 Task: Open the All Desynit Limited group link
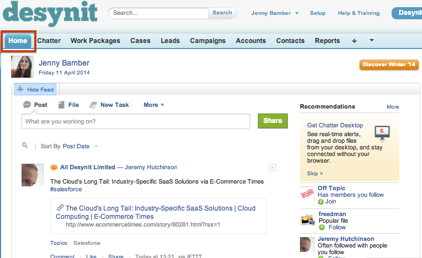click(x=88, y=167)
